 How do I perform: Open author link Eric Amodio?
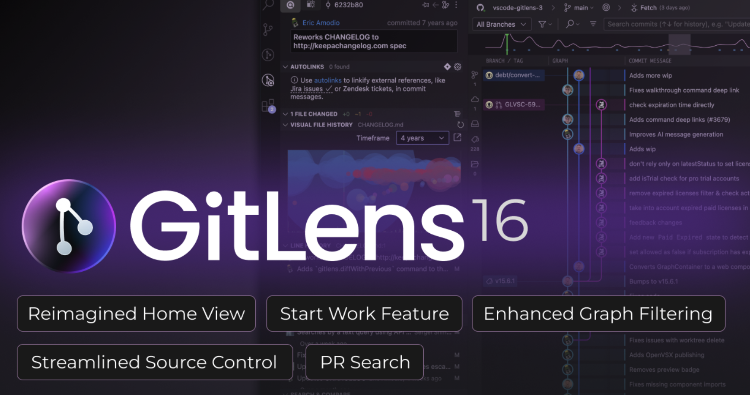tap(321, 23)
